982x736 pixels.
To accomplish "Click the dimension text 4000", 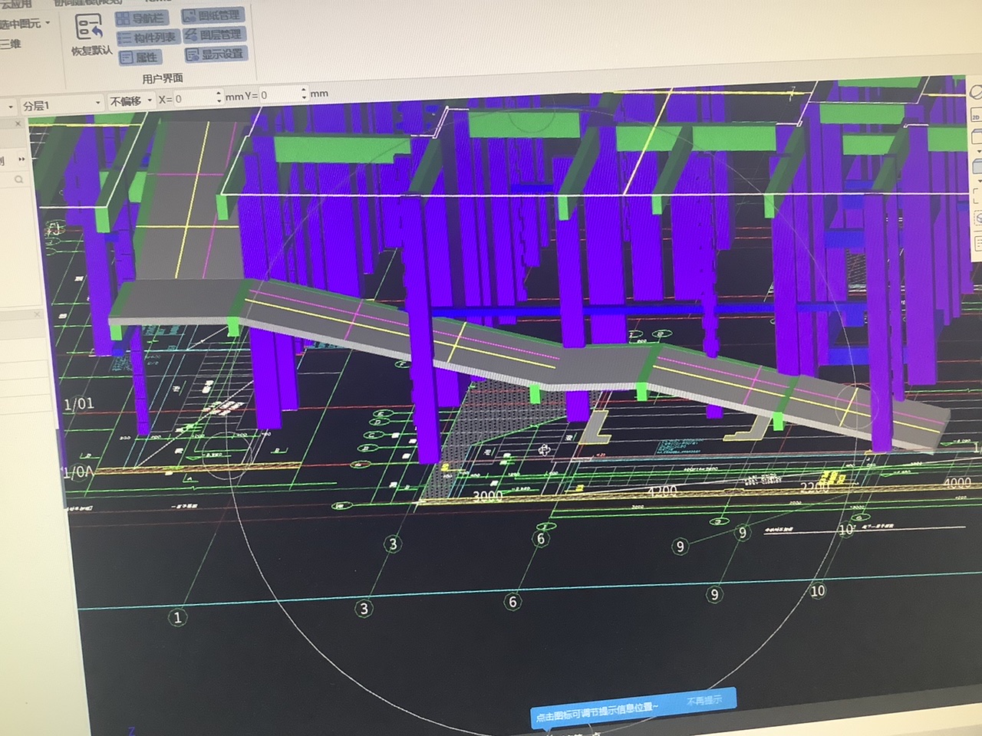I will [x=957, y=483].
